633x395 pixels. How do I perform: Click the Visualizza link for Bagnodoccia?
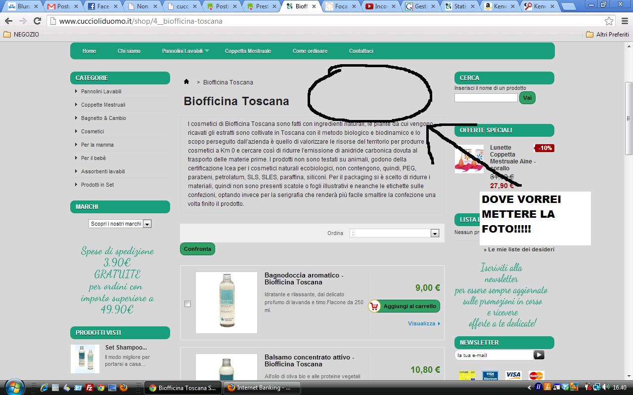point(424,323)
